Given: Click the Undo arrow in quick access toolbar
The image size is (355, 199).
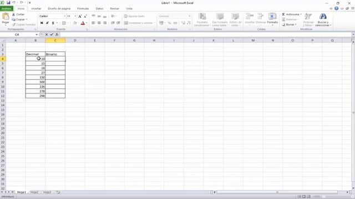Looking at the screenshot, I should tap(14, 2).
